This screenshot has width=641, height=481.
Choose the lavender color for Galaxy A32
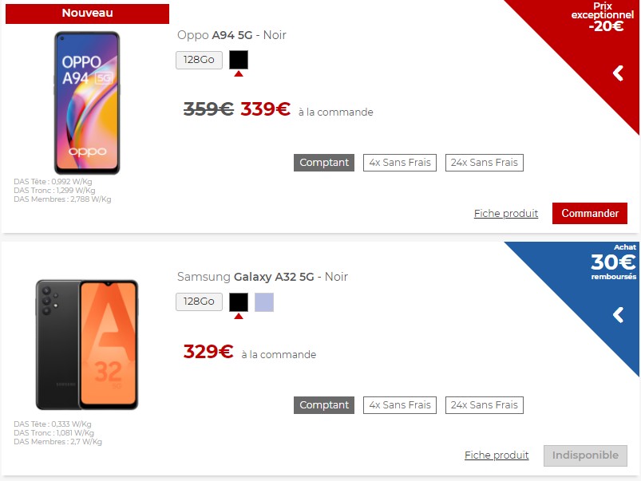point(264,302)
